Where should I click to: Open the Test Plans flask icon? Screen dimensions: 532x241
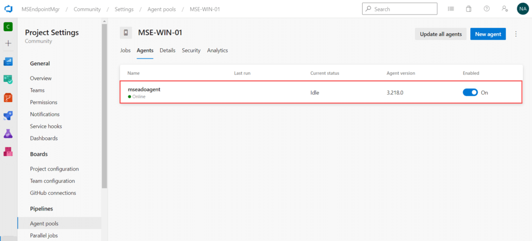pyautogui.click(x=8, y=133)
